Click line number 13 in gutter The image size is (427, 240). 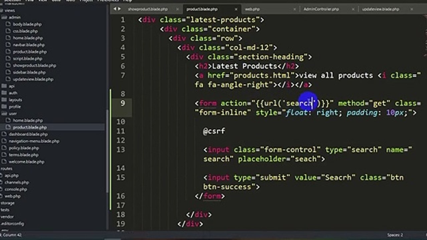point(121,150)
